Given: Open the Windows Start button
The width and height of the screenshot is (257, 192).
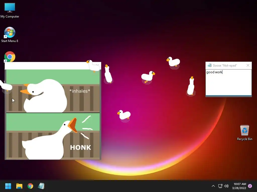Looking at the screenshot, I should (x=8, y=186).
